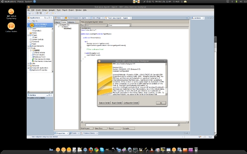Viewport: 247px width, 154px height.
Task: Click the Configuration Details button
Action: click(x=131, y=103)
